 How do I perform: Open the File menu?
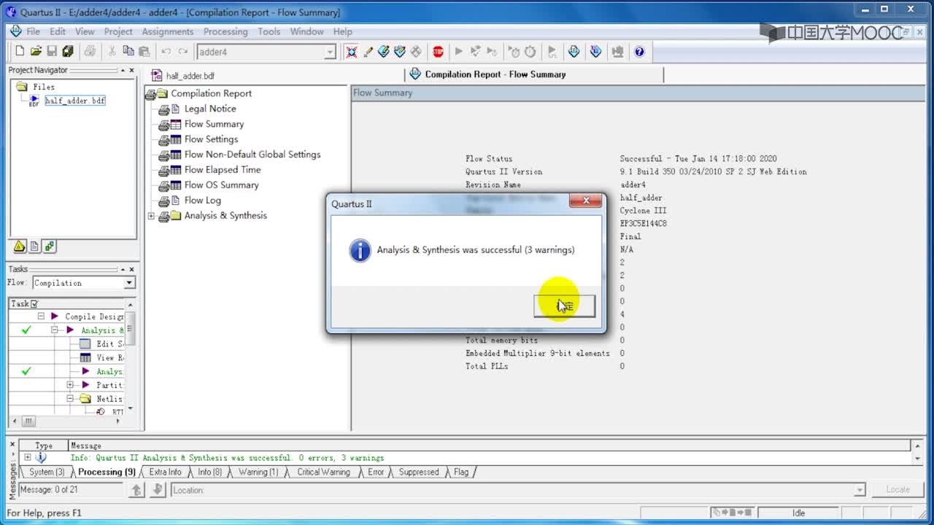(x=33, y=31)
